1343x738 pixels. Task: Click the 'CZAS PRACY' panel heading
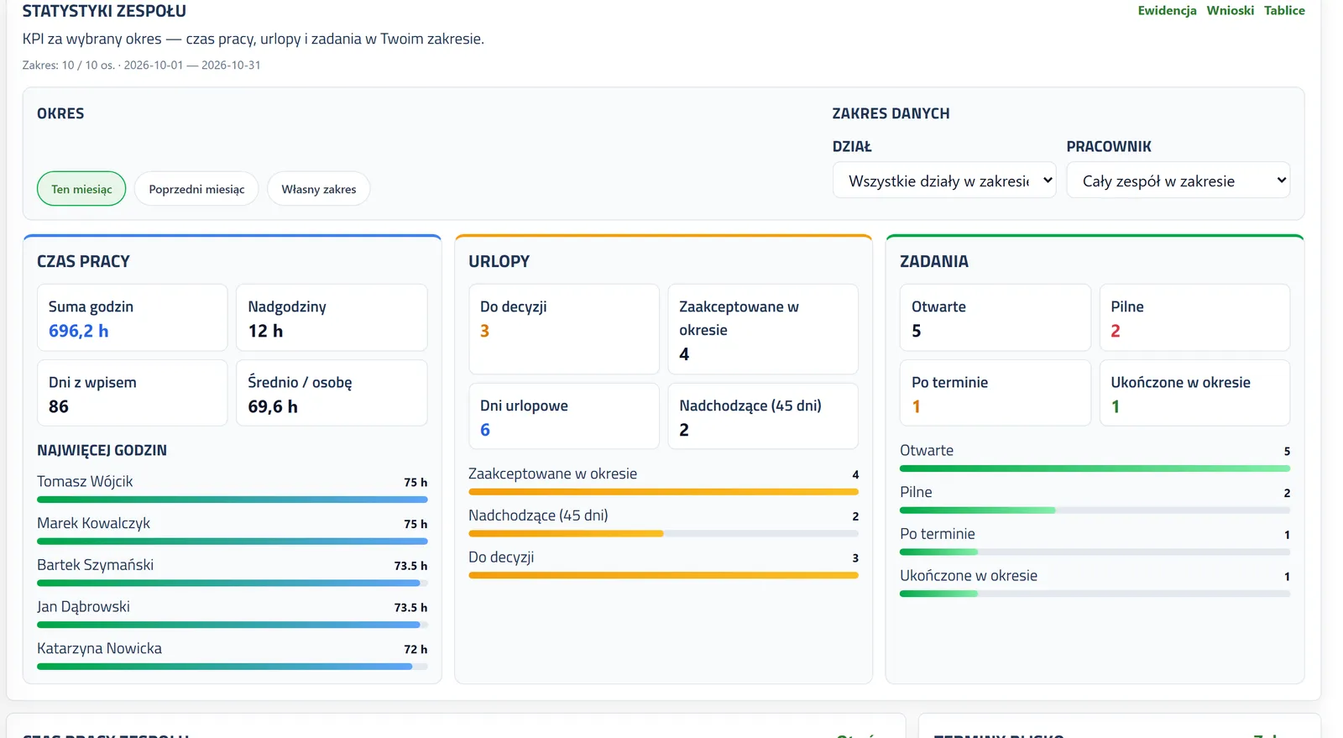tap(83, 262)
